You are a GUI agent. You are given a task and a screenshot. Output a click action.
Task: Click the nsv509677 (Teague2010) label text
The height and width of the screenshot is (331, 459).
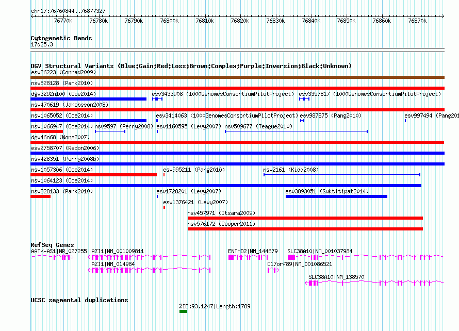tap(258, 126)
